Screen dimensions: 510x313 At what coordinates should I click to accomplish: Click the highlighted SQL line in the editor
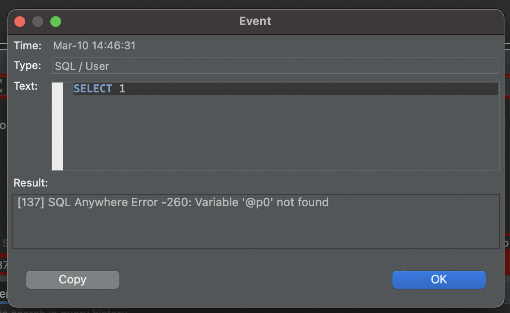point(269,88)
